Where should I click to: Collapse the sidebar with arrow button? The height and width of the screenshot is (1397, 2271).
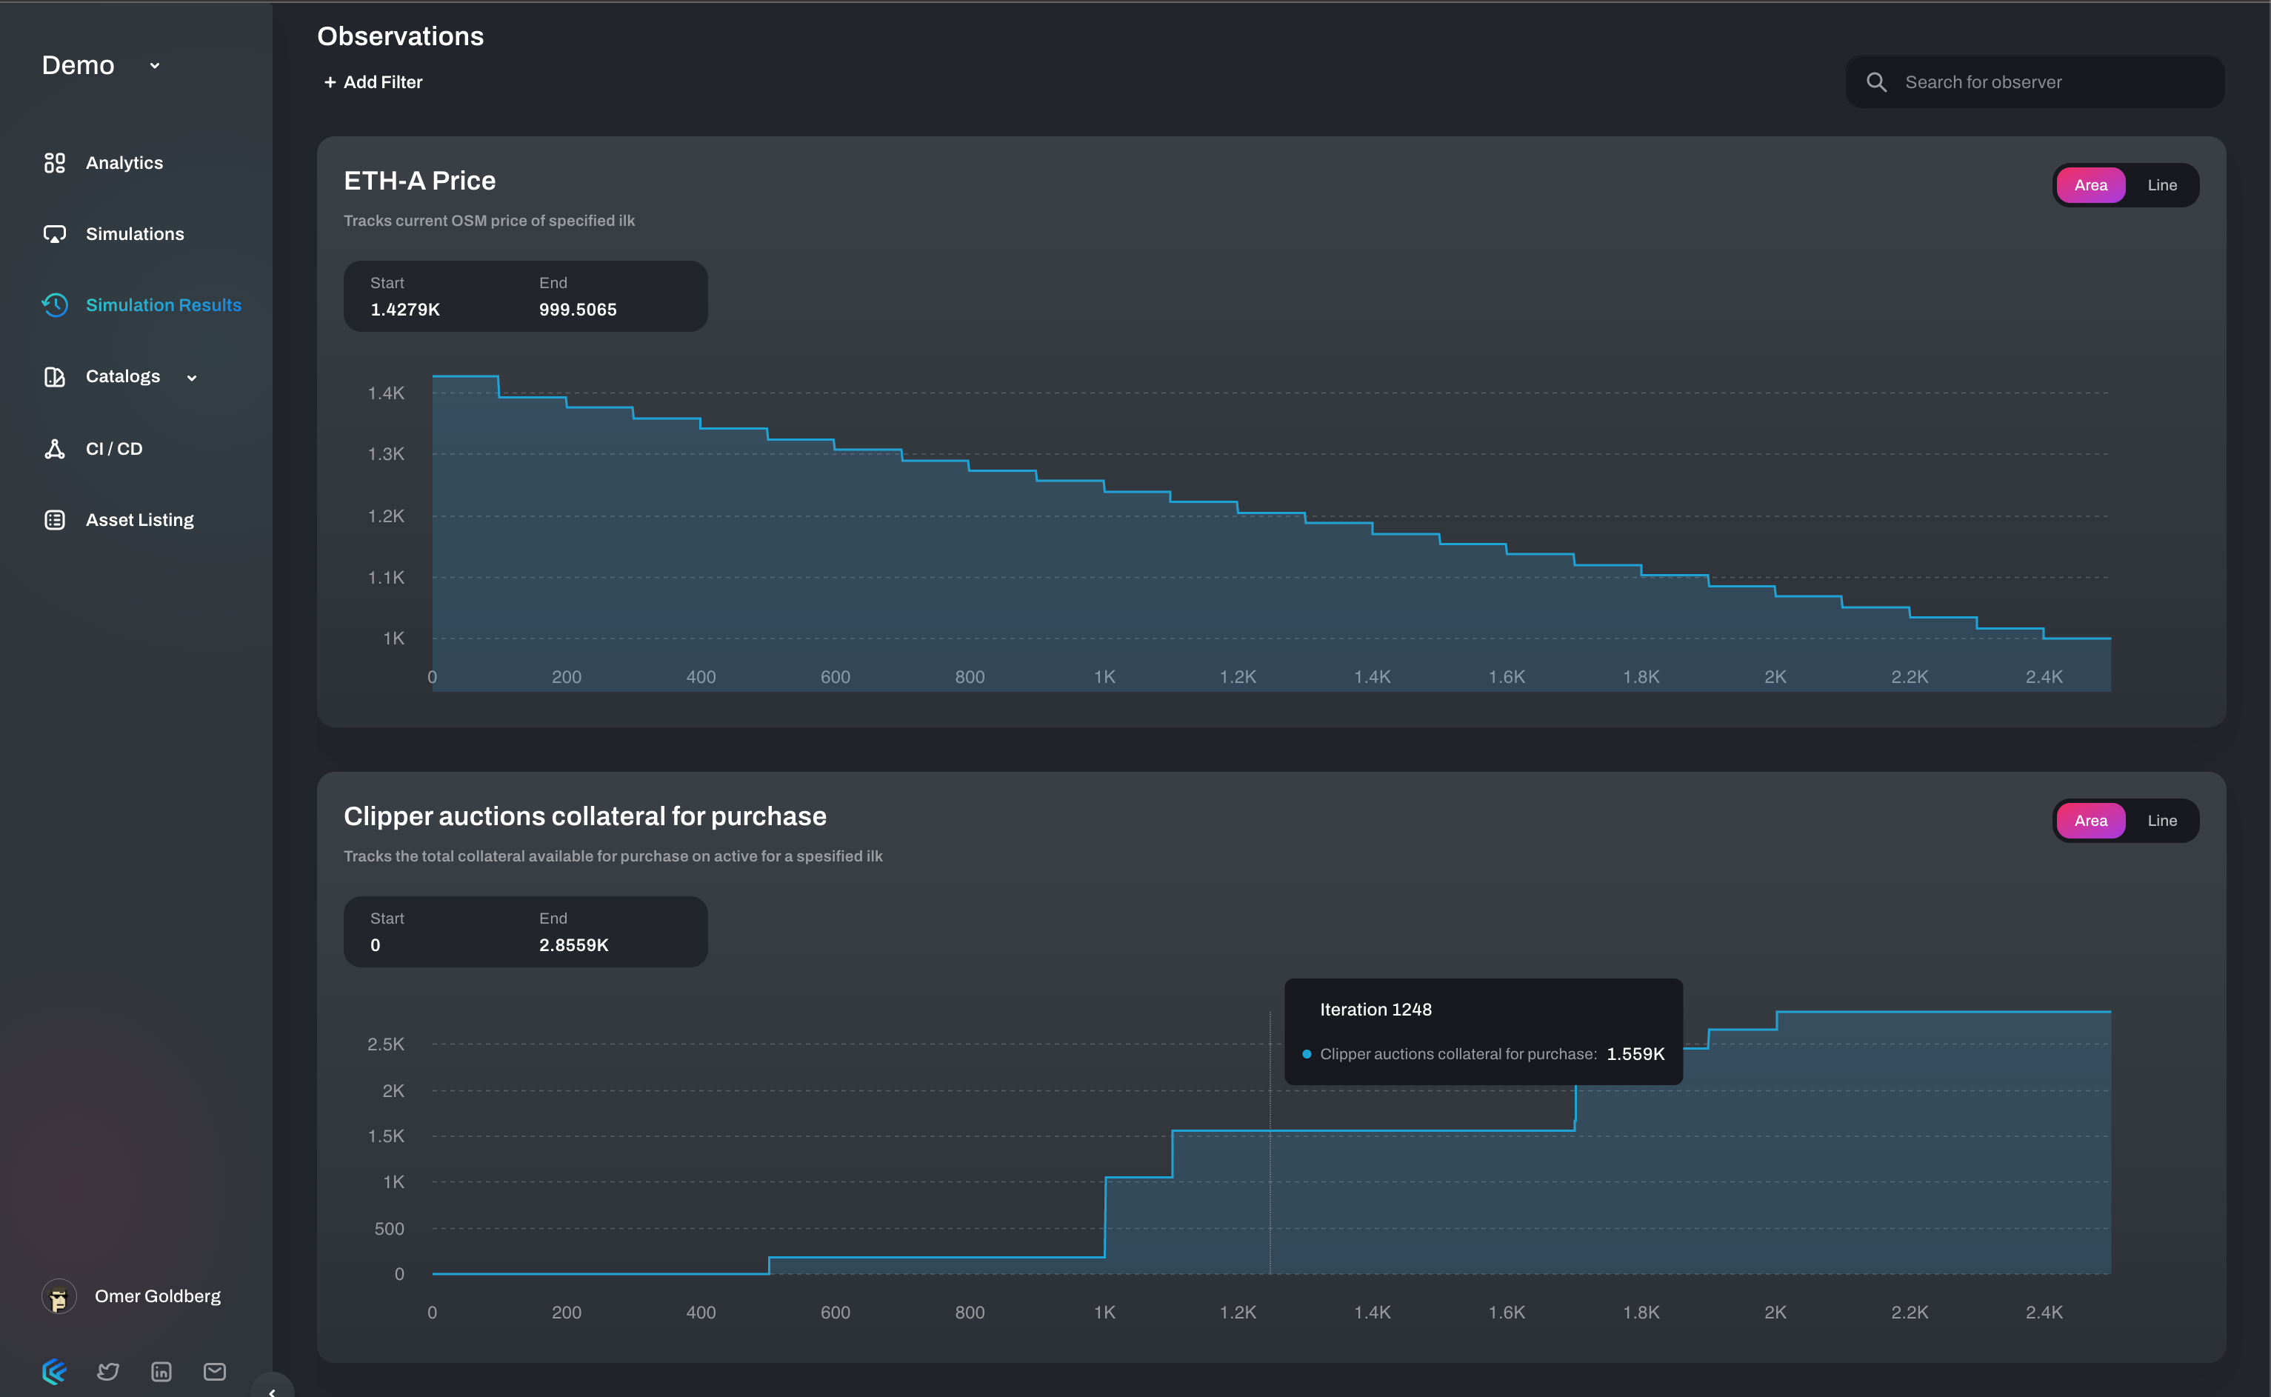(x=272, y=1389)
